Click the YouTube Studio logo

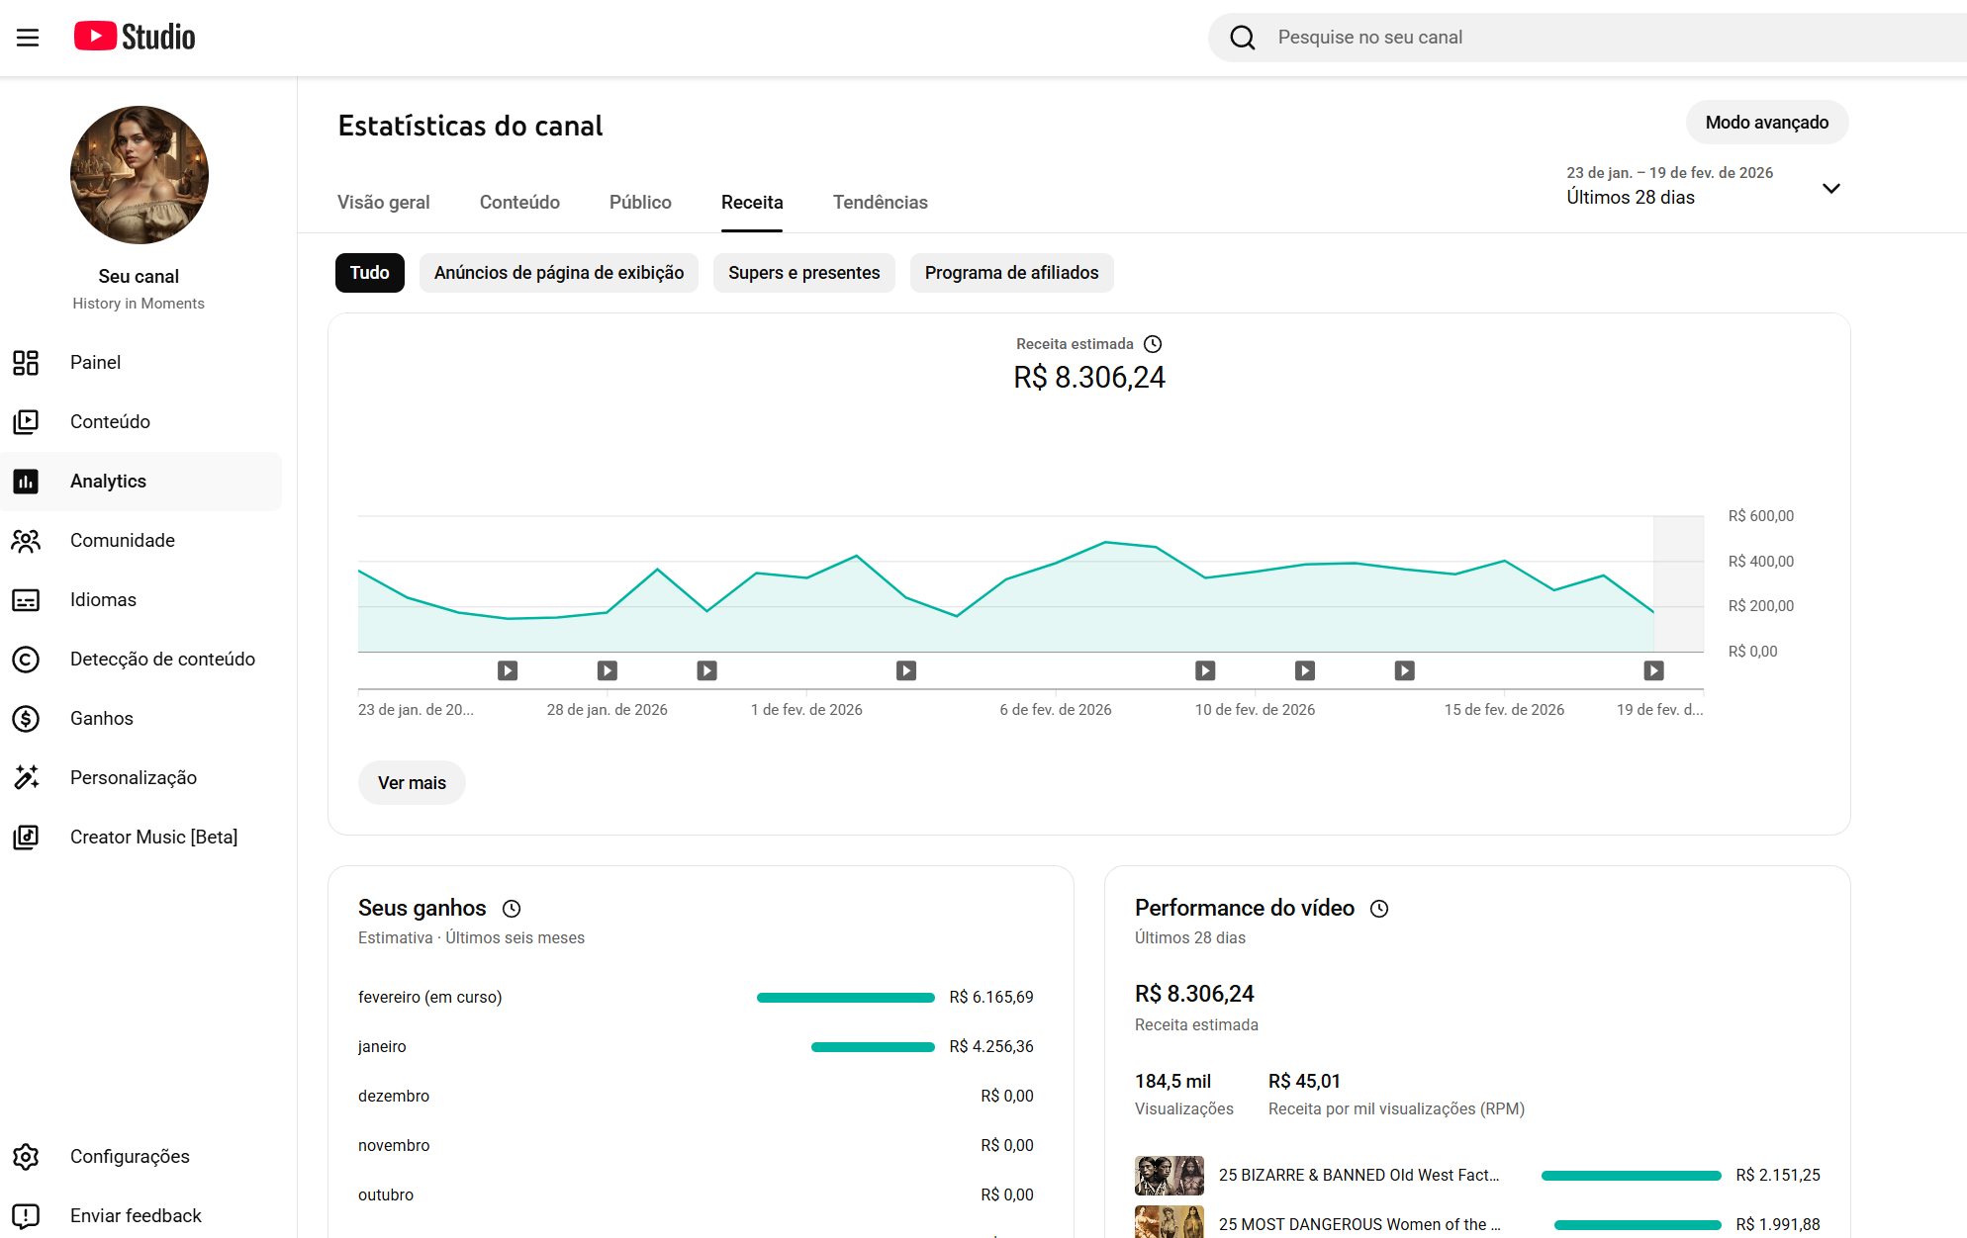tap(135, 37)
